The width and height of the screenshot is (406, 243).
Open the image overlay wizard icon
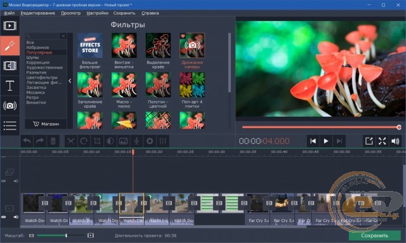[x=123, y=141]
